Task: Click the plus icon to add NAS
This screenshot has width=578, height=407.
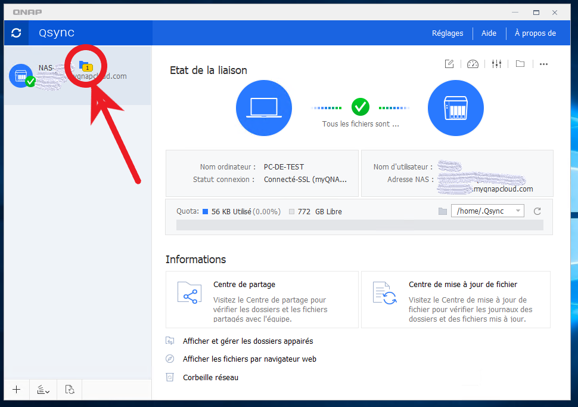Action: click(x=17, y=390)
